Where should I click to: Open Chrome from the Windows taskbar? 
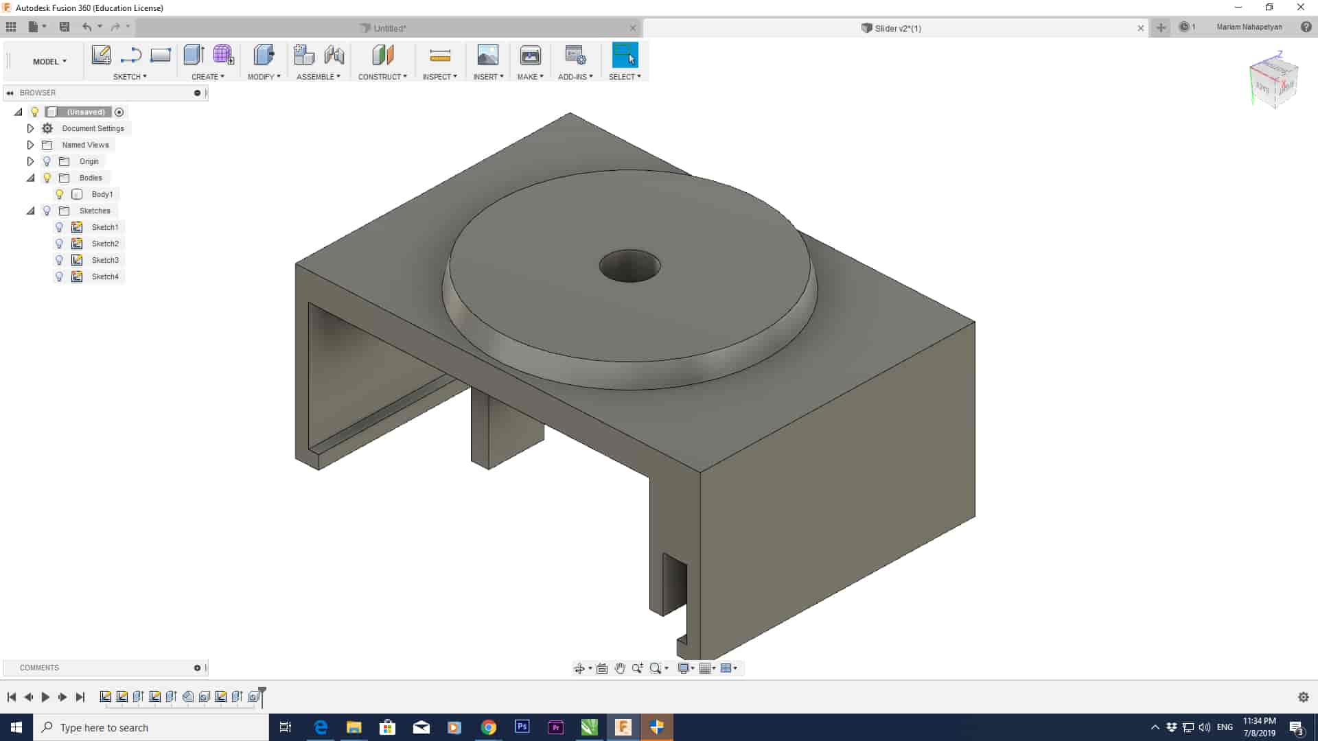(x=488, y=727)
